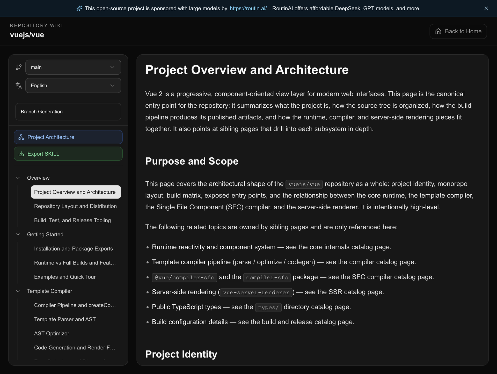The image size is (497, 374).
Task: Open the Project Architecture view
Action: (x=68, y=137)
